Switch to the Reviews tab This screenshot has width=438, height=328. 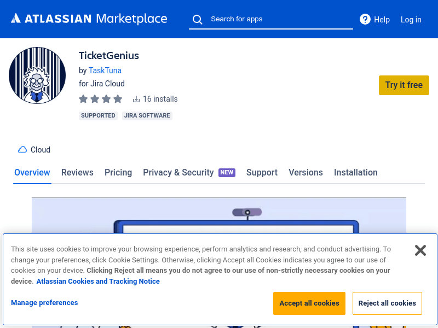click(x=77, y=172)
